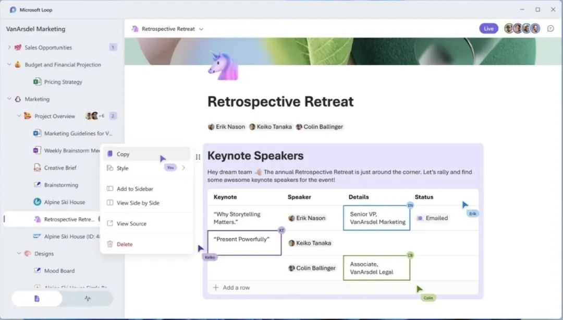Screen dimensions: 563x320
Task: Open the Brainstorming whiteboard page
Action: coord(56,185)
